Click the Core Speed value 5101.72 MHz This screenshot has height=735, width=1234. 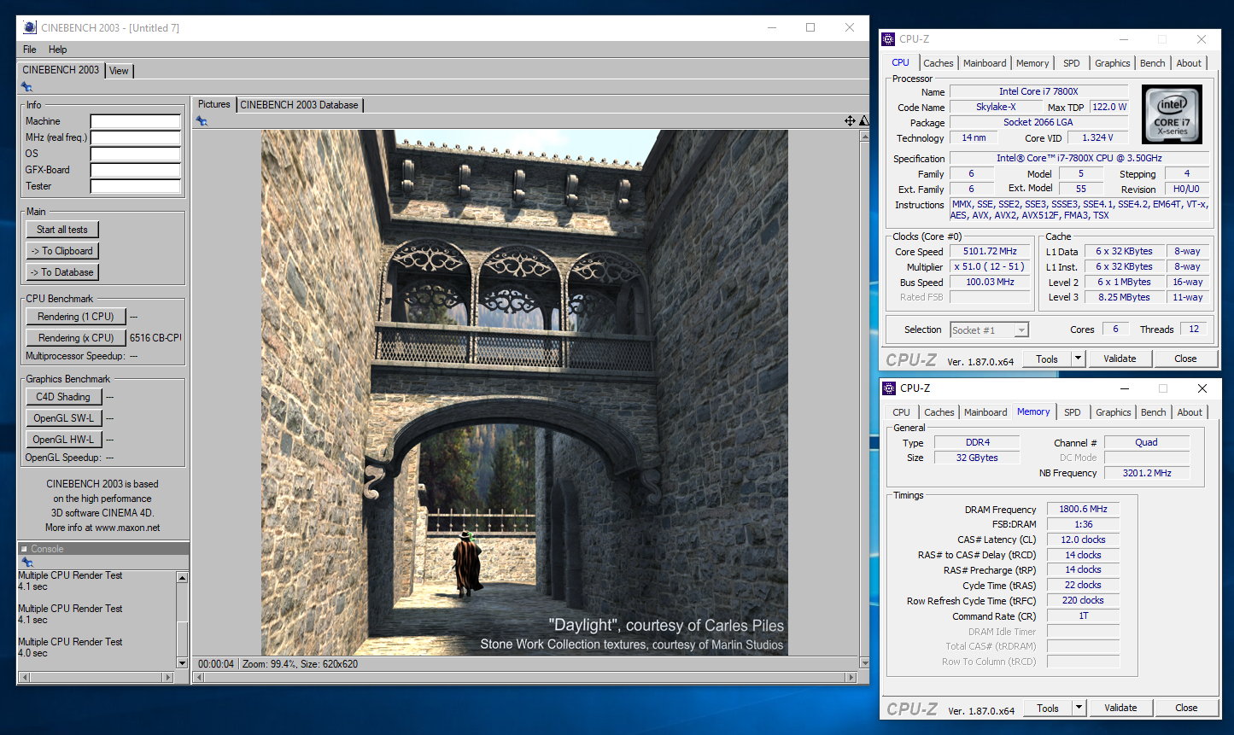(990, 252)
